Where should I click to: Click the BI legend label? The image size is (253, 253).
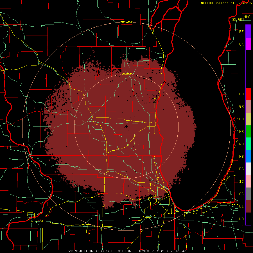[241, 206]
